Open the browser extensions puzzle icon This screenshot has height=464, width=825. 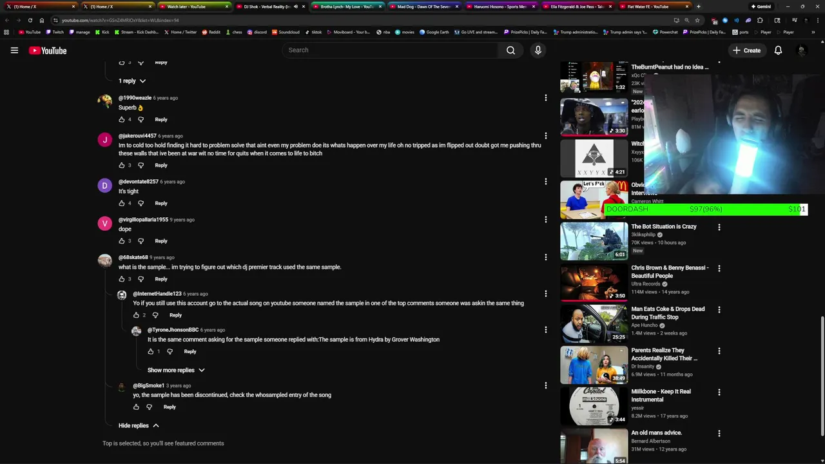(760, 20)
